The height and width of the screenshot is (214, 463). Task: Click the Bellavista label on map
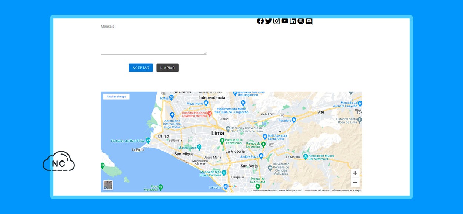[175, 141]
